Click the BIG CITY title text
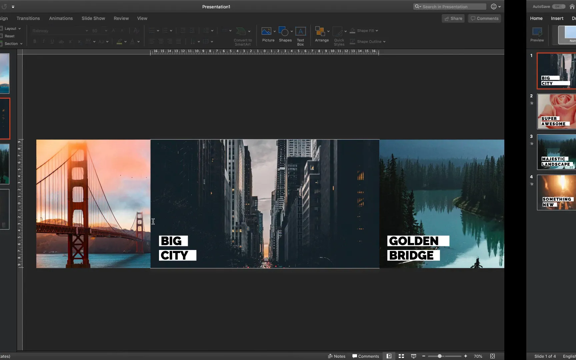This screenshot has height=360, width=576. coord(177,248)
